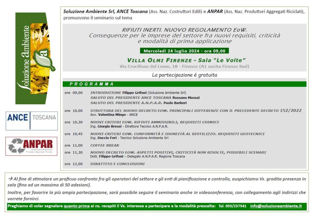This screenshot has width=313, height=218.
Task: Click the paragraph starting "Inoltre, per favorire"
Action: pyautogui.click(x=157, y=195)
